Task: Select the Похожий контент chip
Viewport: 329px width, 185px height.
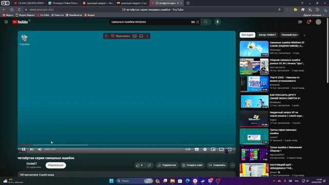Action: point(290,35)
